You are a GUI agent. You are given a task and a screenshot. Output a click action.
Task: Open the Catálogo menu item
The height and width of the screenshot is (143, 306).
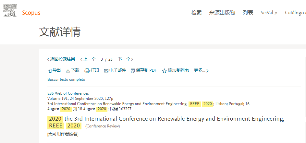pos(295,13)
